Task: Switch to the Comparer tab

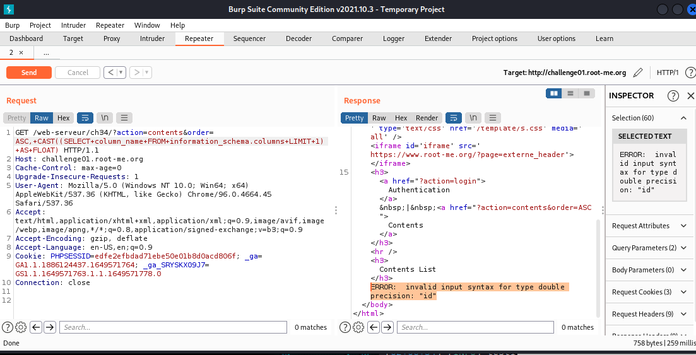Action: [347, 38]
